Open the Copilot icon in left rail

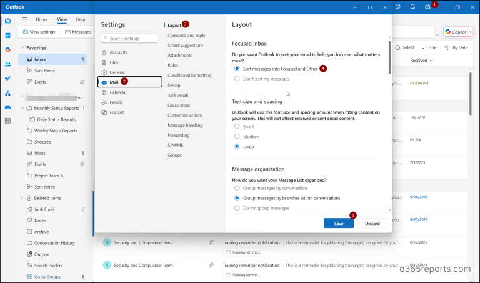point(8,50)
